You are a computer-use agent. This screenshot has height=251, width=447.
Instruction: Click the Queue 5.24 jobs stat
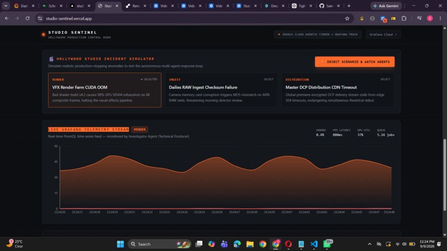pos(385,132)
